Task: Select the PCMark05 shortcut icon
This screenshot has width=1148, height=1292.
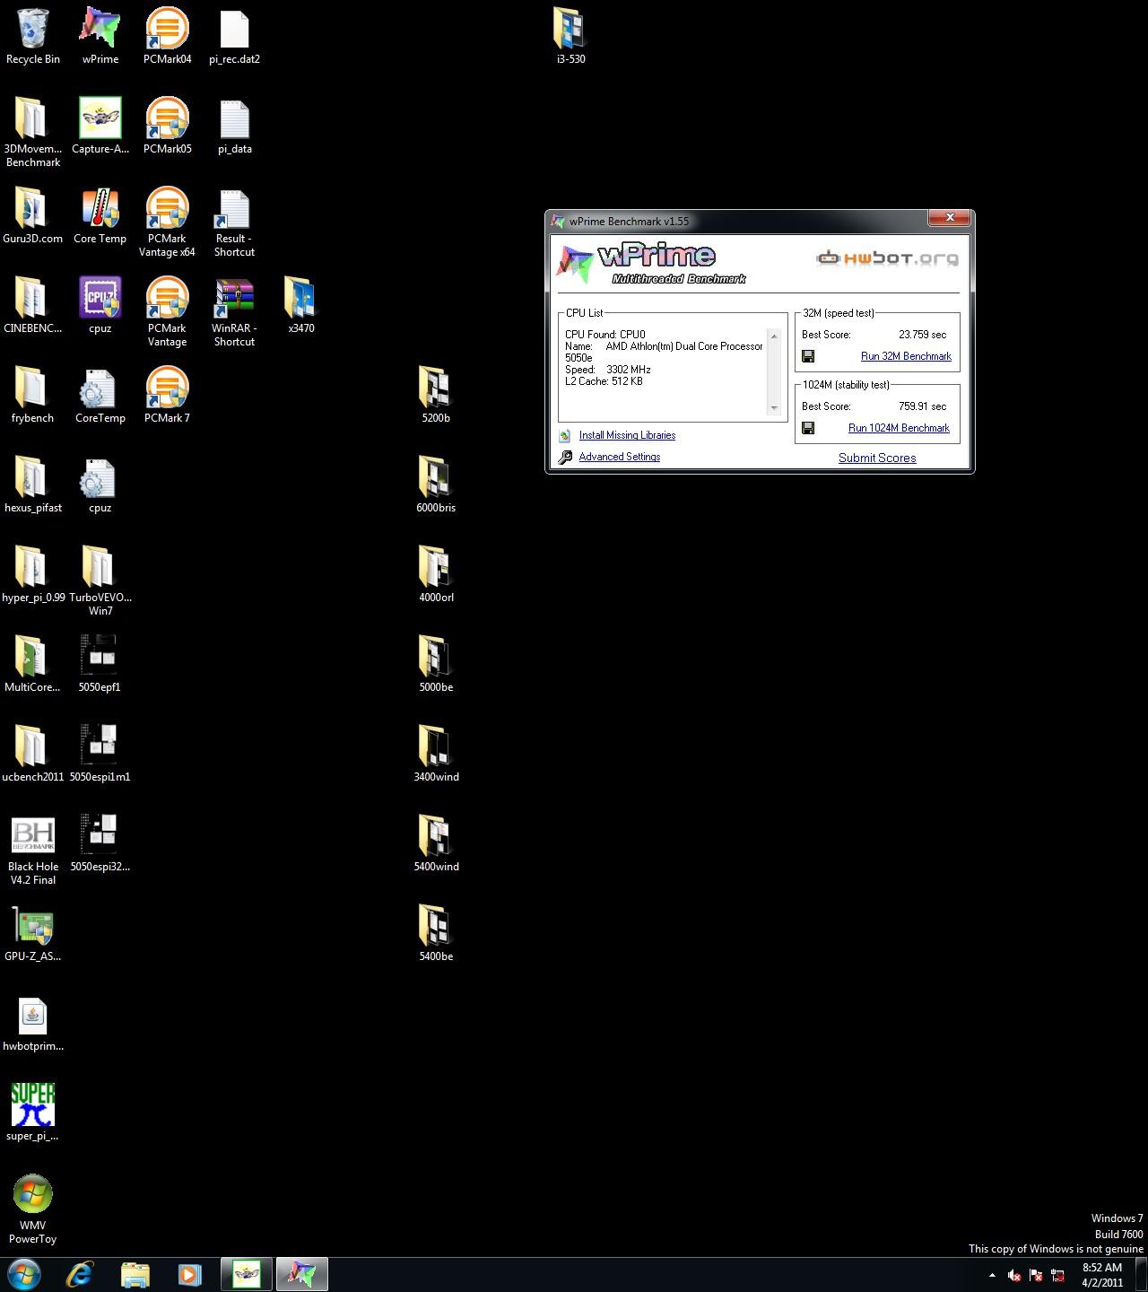Action: (167, 119)
